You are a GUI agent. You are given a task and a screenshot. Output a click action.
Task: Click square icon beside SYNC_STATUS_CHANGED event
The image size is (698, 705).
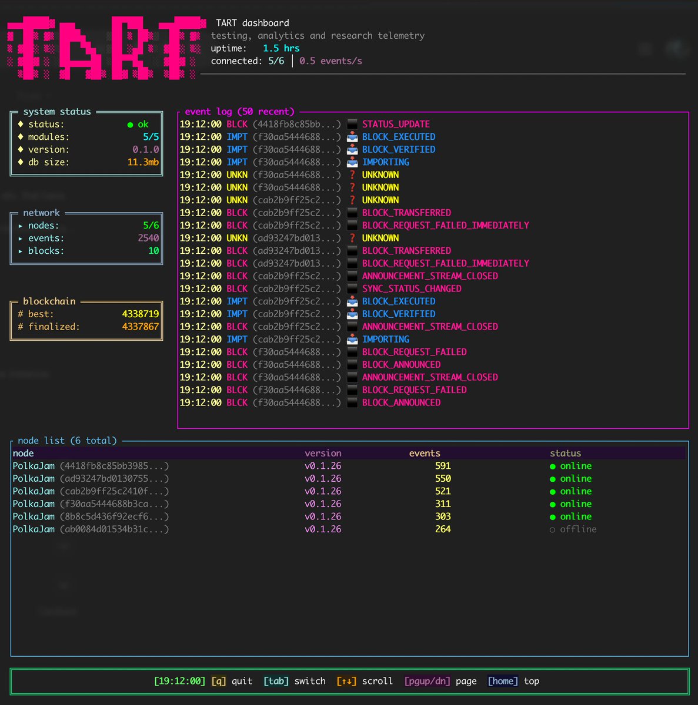[x=352, y=288]
